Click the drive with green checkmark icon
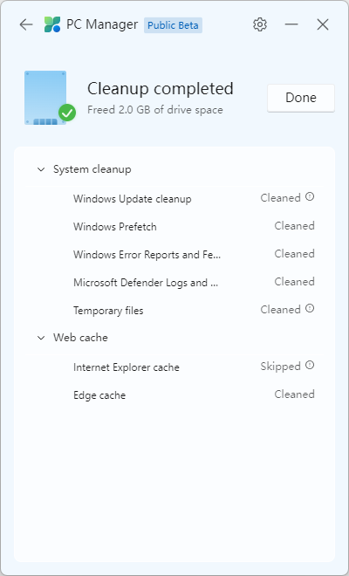This screenshot has height=576, width=349. (x=50, y=98)
